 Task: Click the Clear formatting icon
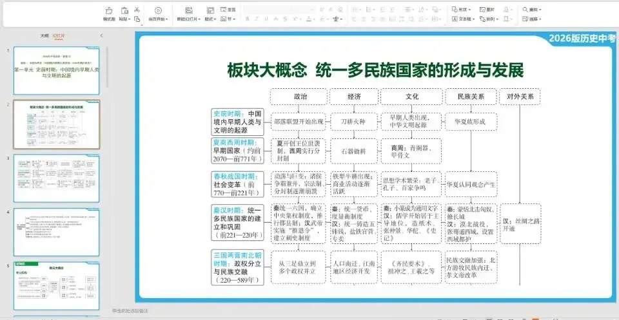[340, 10]
